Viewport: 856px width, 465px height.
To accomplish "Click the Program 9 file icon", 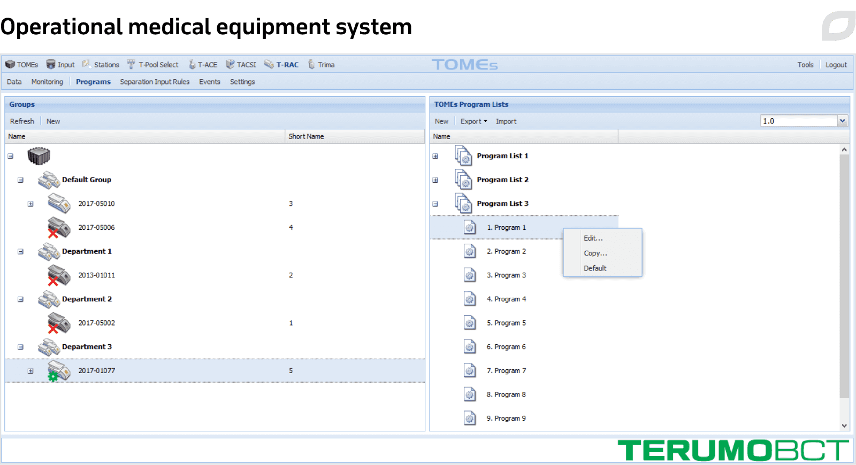I will click(470, 418).
